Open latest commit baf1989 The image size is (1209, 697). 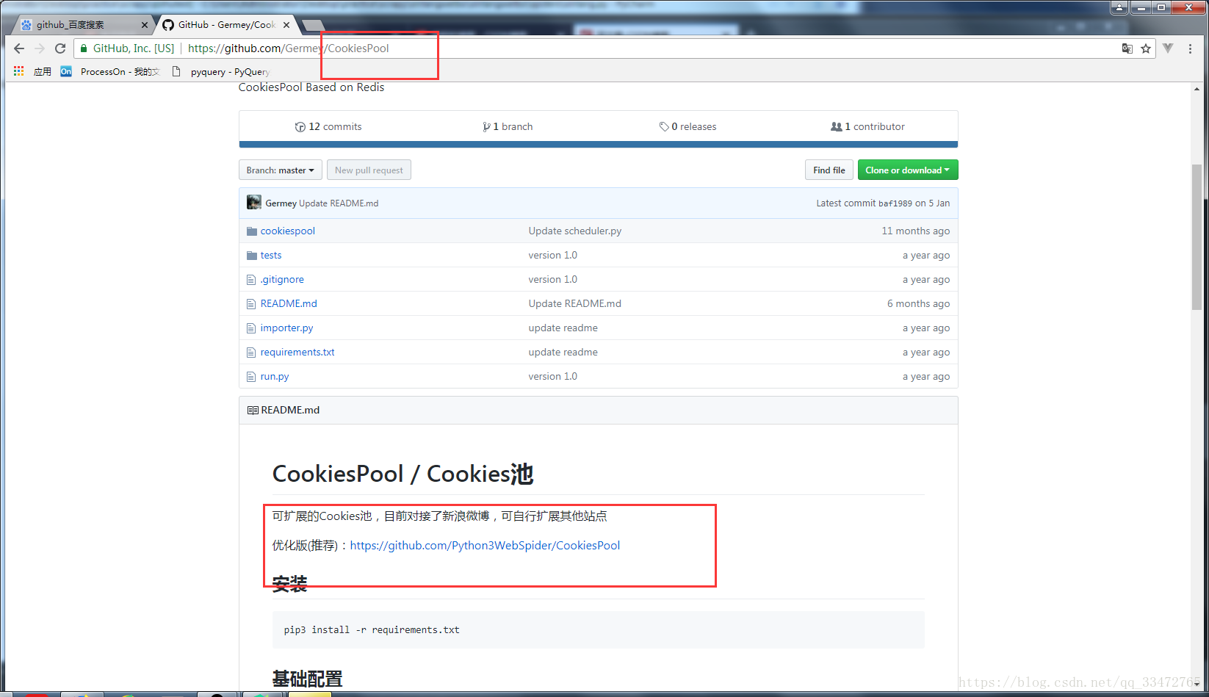pos(895,203)
